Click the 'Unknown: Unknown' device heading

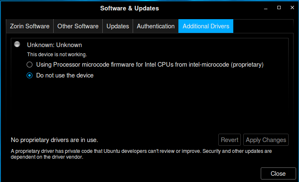(x=54, y=45)
